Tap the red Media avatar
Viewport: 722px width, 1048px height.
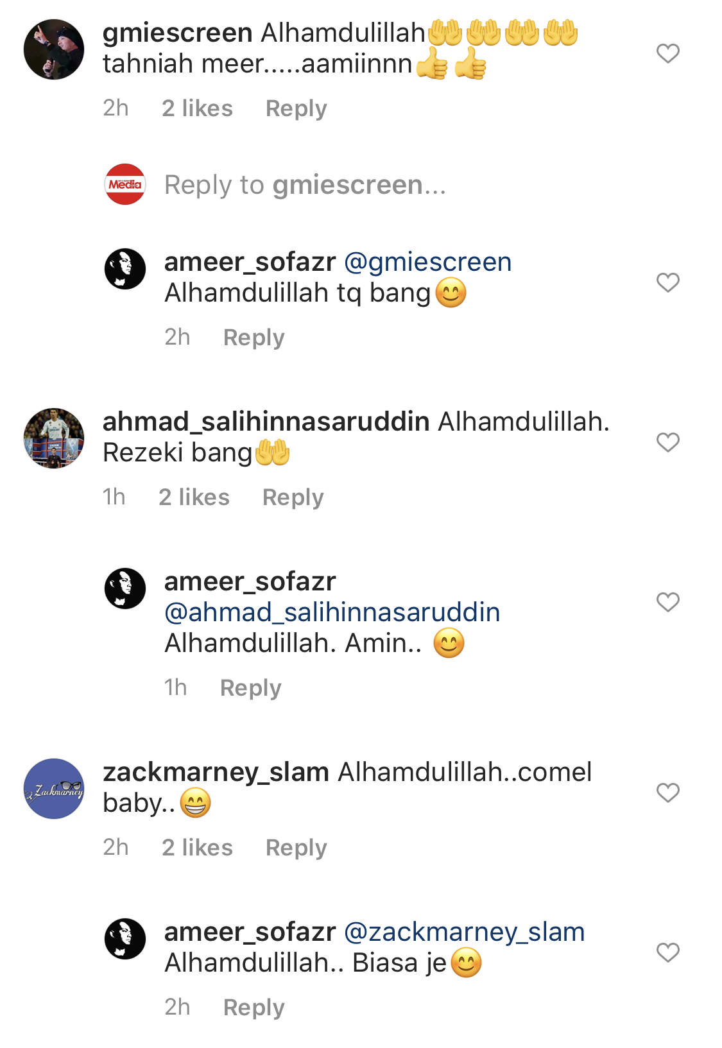coord(125,184)
